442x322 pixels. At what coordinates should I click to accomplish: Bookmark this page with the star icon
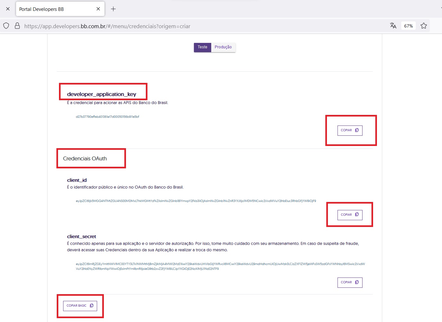[x=423, y=26]
